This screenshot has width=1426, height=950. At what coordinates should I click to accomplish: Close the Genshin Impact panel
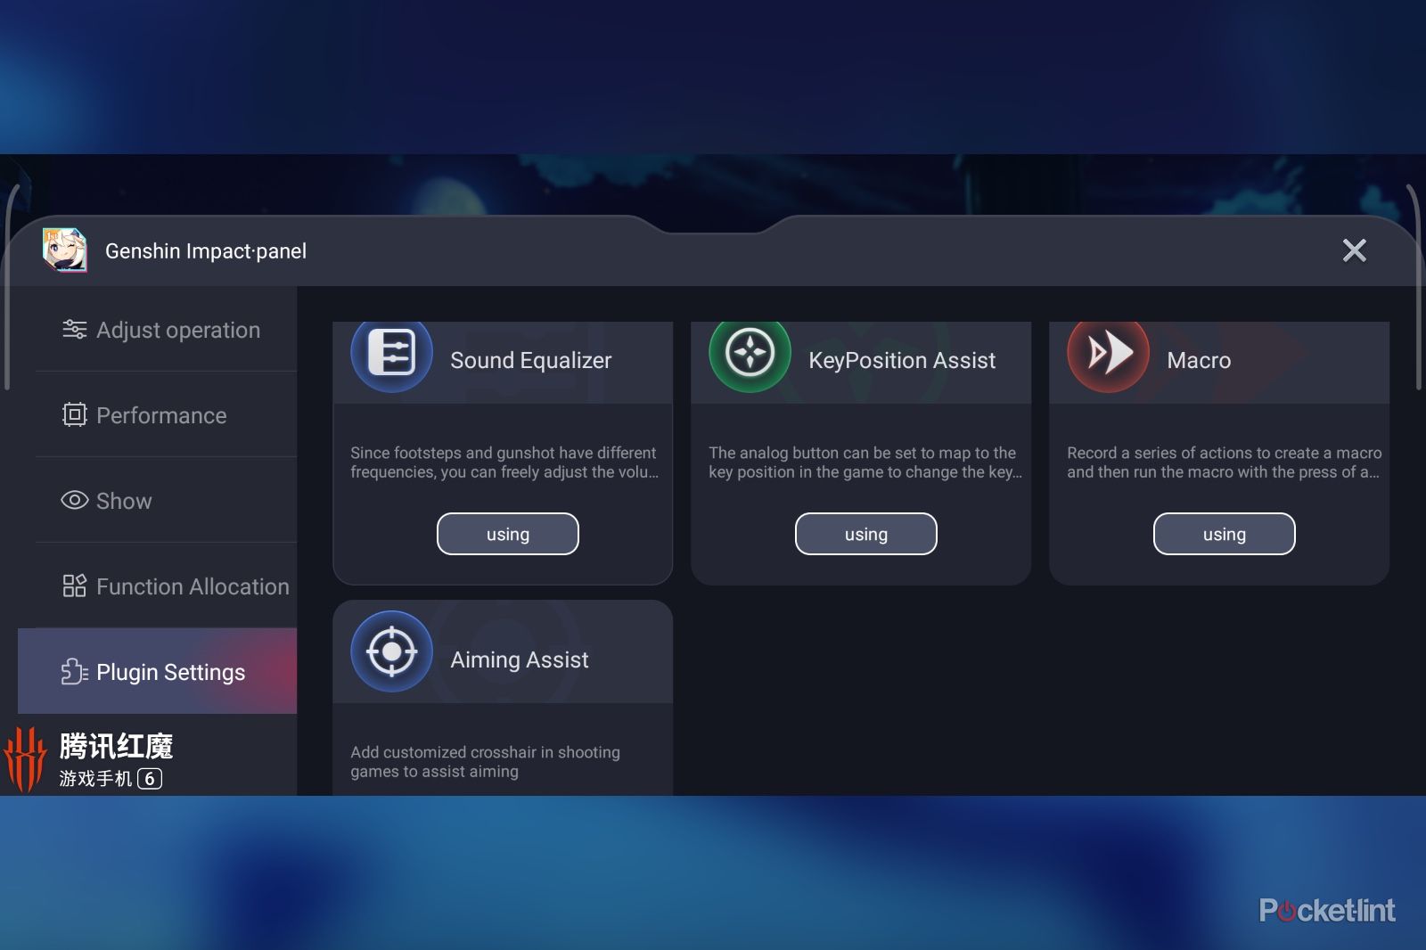pos(1354,250)
